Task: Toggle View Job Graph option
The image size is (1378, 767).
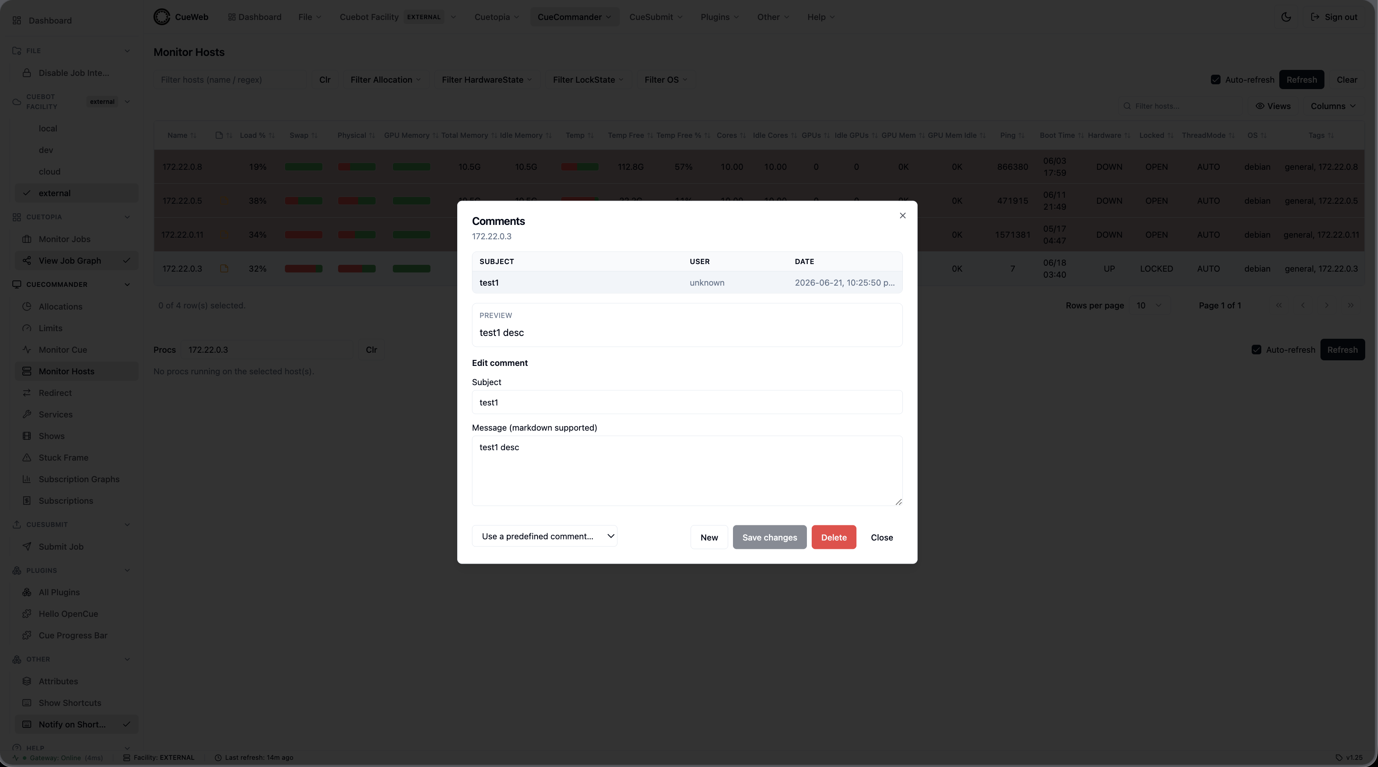Action: tap(76, 260)
